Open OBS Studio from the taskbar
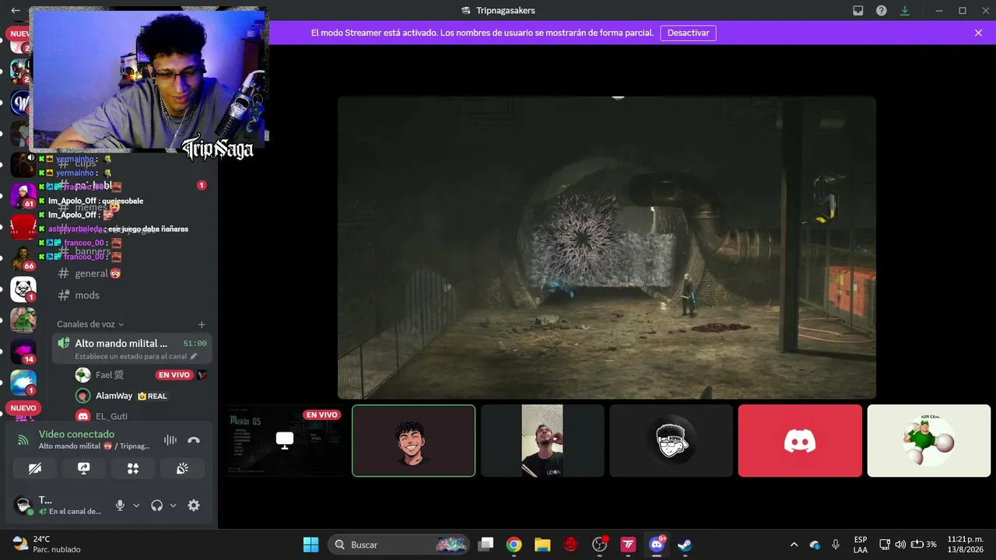This screenshot has width=996, height=560. 599,544
